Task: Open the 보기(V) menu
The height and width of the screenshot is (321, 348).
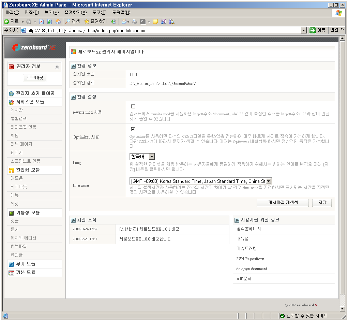Action: (x=52, y=12)
